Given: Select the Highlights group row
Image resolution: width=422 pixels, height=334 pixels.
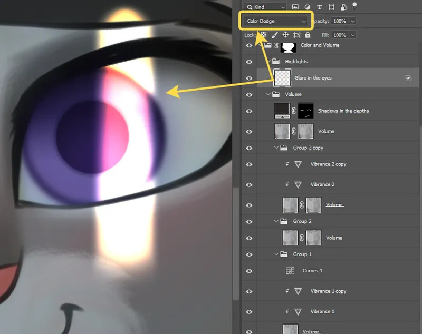Looking at the screenshot, I should point(330,62).
